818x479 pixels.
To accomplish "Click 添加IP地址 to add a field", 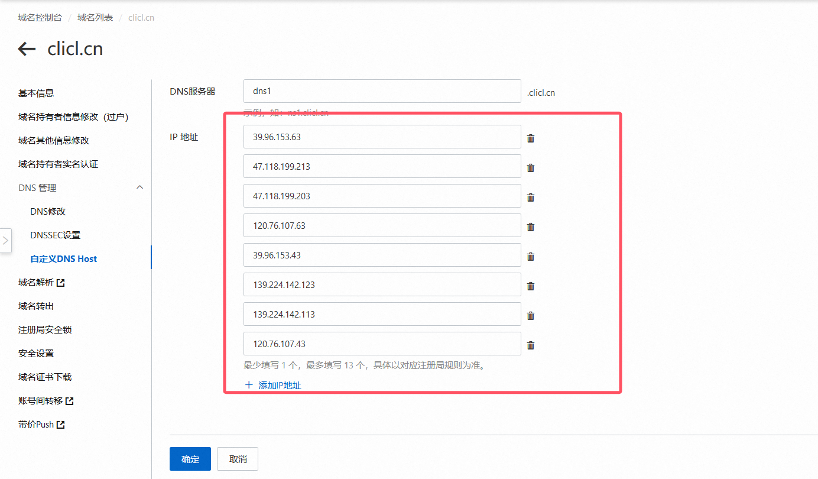I will [x=273, y=386].
